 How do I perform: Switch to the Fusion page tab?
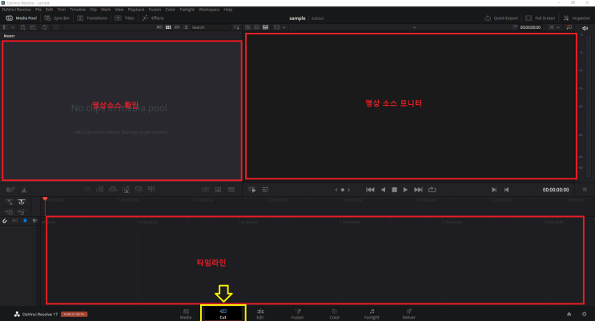[x=297, y=314]
